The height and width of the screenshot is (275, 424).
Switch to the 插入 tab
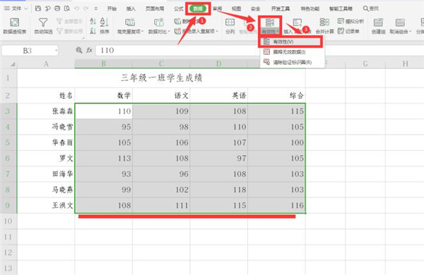pyautogui.click(x=131, y=8)
